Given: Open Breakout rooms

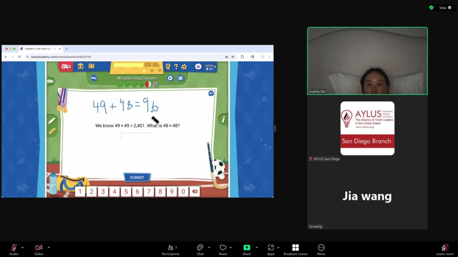Looking at the screenshot, I should (x=295, y=249).
